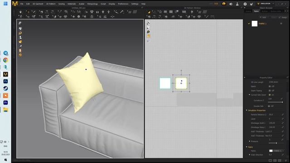This screenshot has height=163, width=290.
Task: Expand the Grain Direction property
Action: pyautogui.click(x=250, y=155)
